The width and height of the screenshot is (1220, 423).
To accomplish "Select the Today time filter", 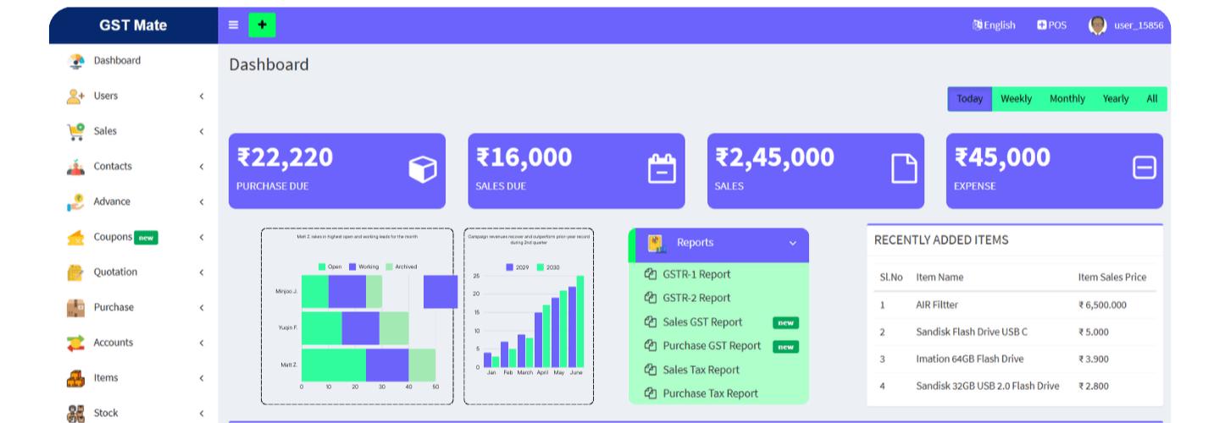I will (x=969, y=99).
